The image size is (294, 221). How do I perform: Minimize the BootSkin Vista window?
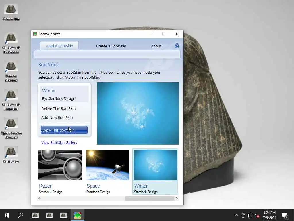coord(151,34)
